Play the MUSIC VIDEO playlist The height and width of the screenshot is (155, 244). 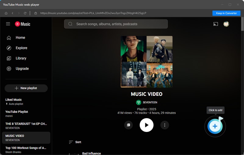[146, 125]
